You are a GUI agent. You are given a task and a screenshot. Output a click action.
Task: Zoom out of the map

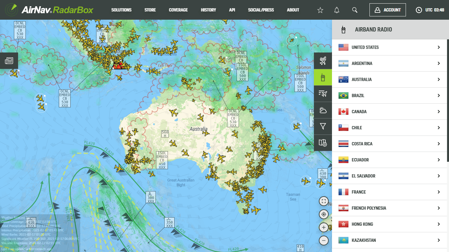[324, 241]
